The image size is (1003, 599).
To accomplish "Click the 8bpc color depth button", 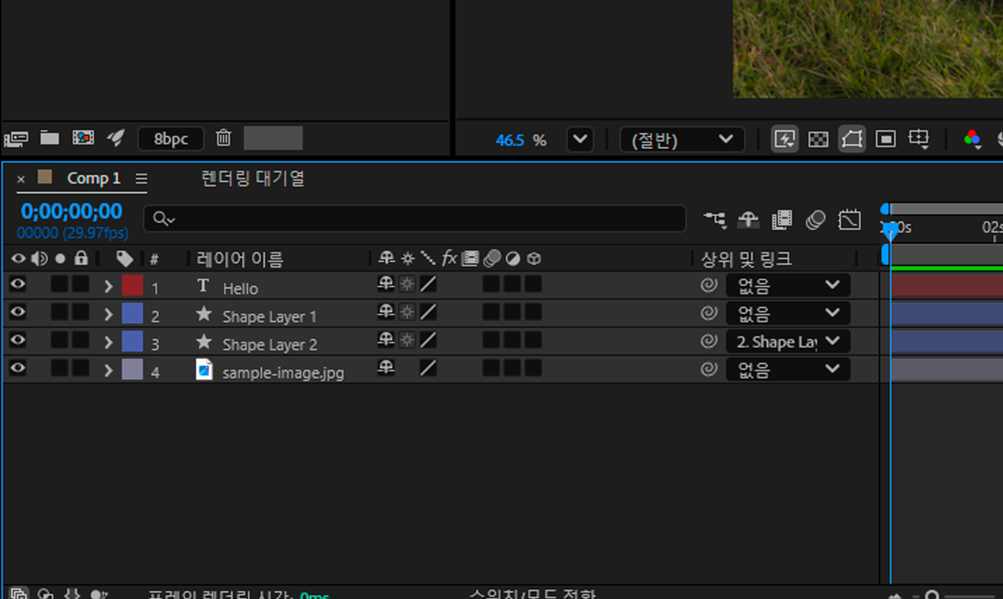I will click(x=171, y=139).
